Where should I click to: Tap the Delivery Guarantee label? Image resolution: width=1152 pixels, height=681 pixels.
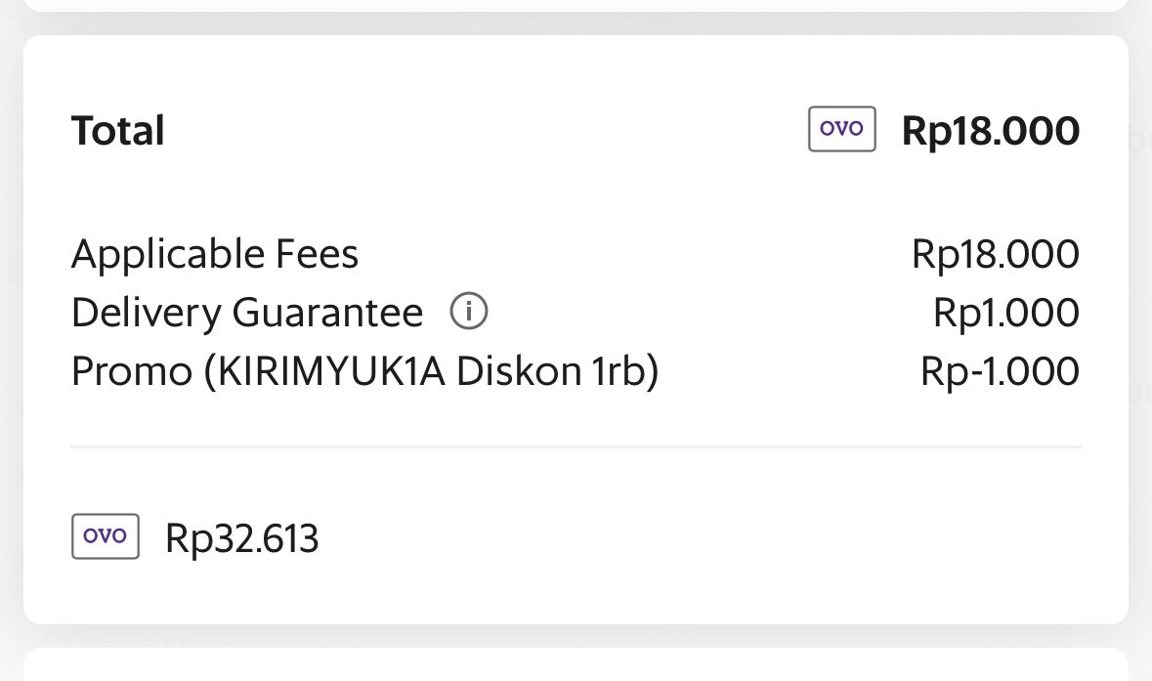click(x=247, y=314)
